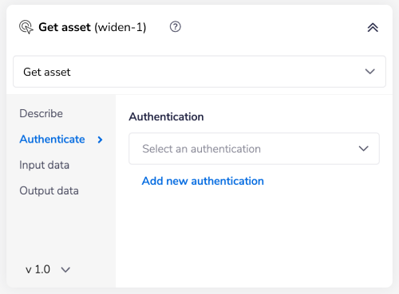Click the Get asset (widen-1) title
Image resolution: width=399 pixels, height=294 pixels.
coord(93,27)
